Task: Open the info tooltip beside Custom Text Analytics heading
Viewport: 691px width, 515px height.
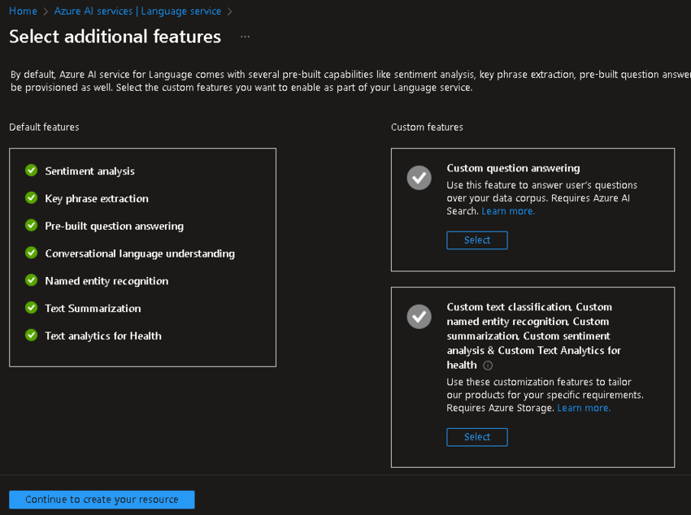Action: (x=486, y=365)
